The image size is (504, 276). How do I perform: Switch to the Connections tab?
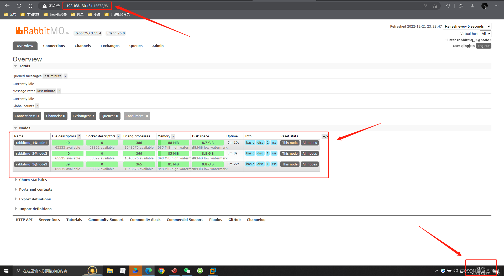(x=54, y=46)
